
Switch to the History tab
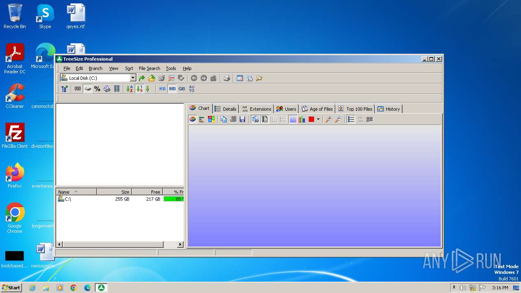click(389, 109)
